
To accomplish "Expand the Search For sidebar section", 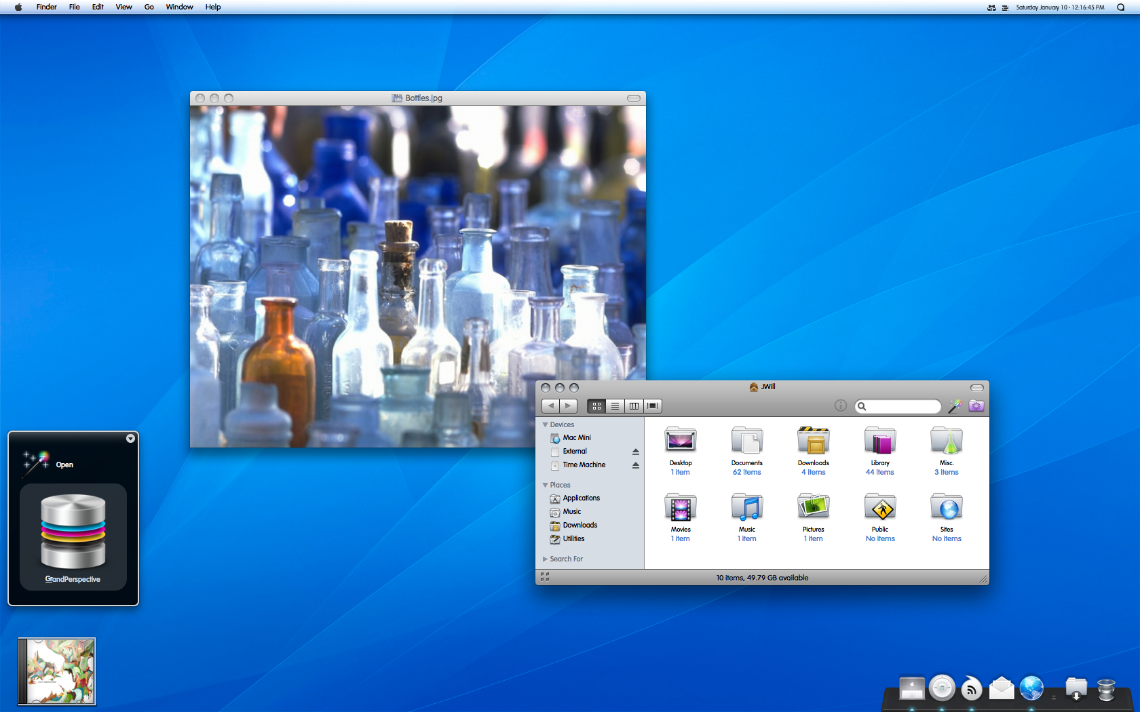I will pos(545,559).
